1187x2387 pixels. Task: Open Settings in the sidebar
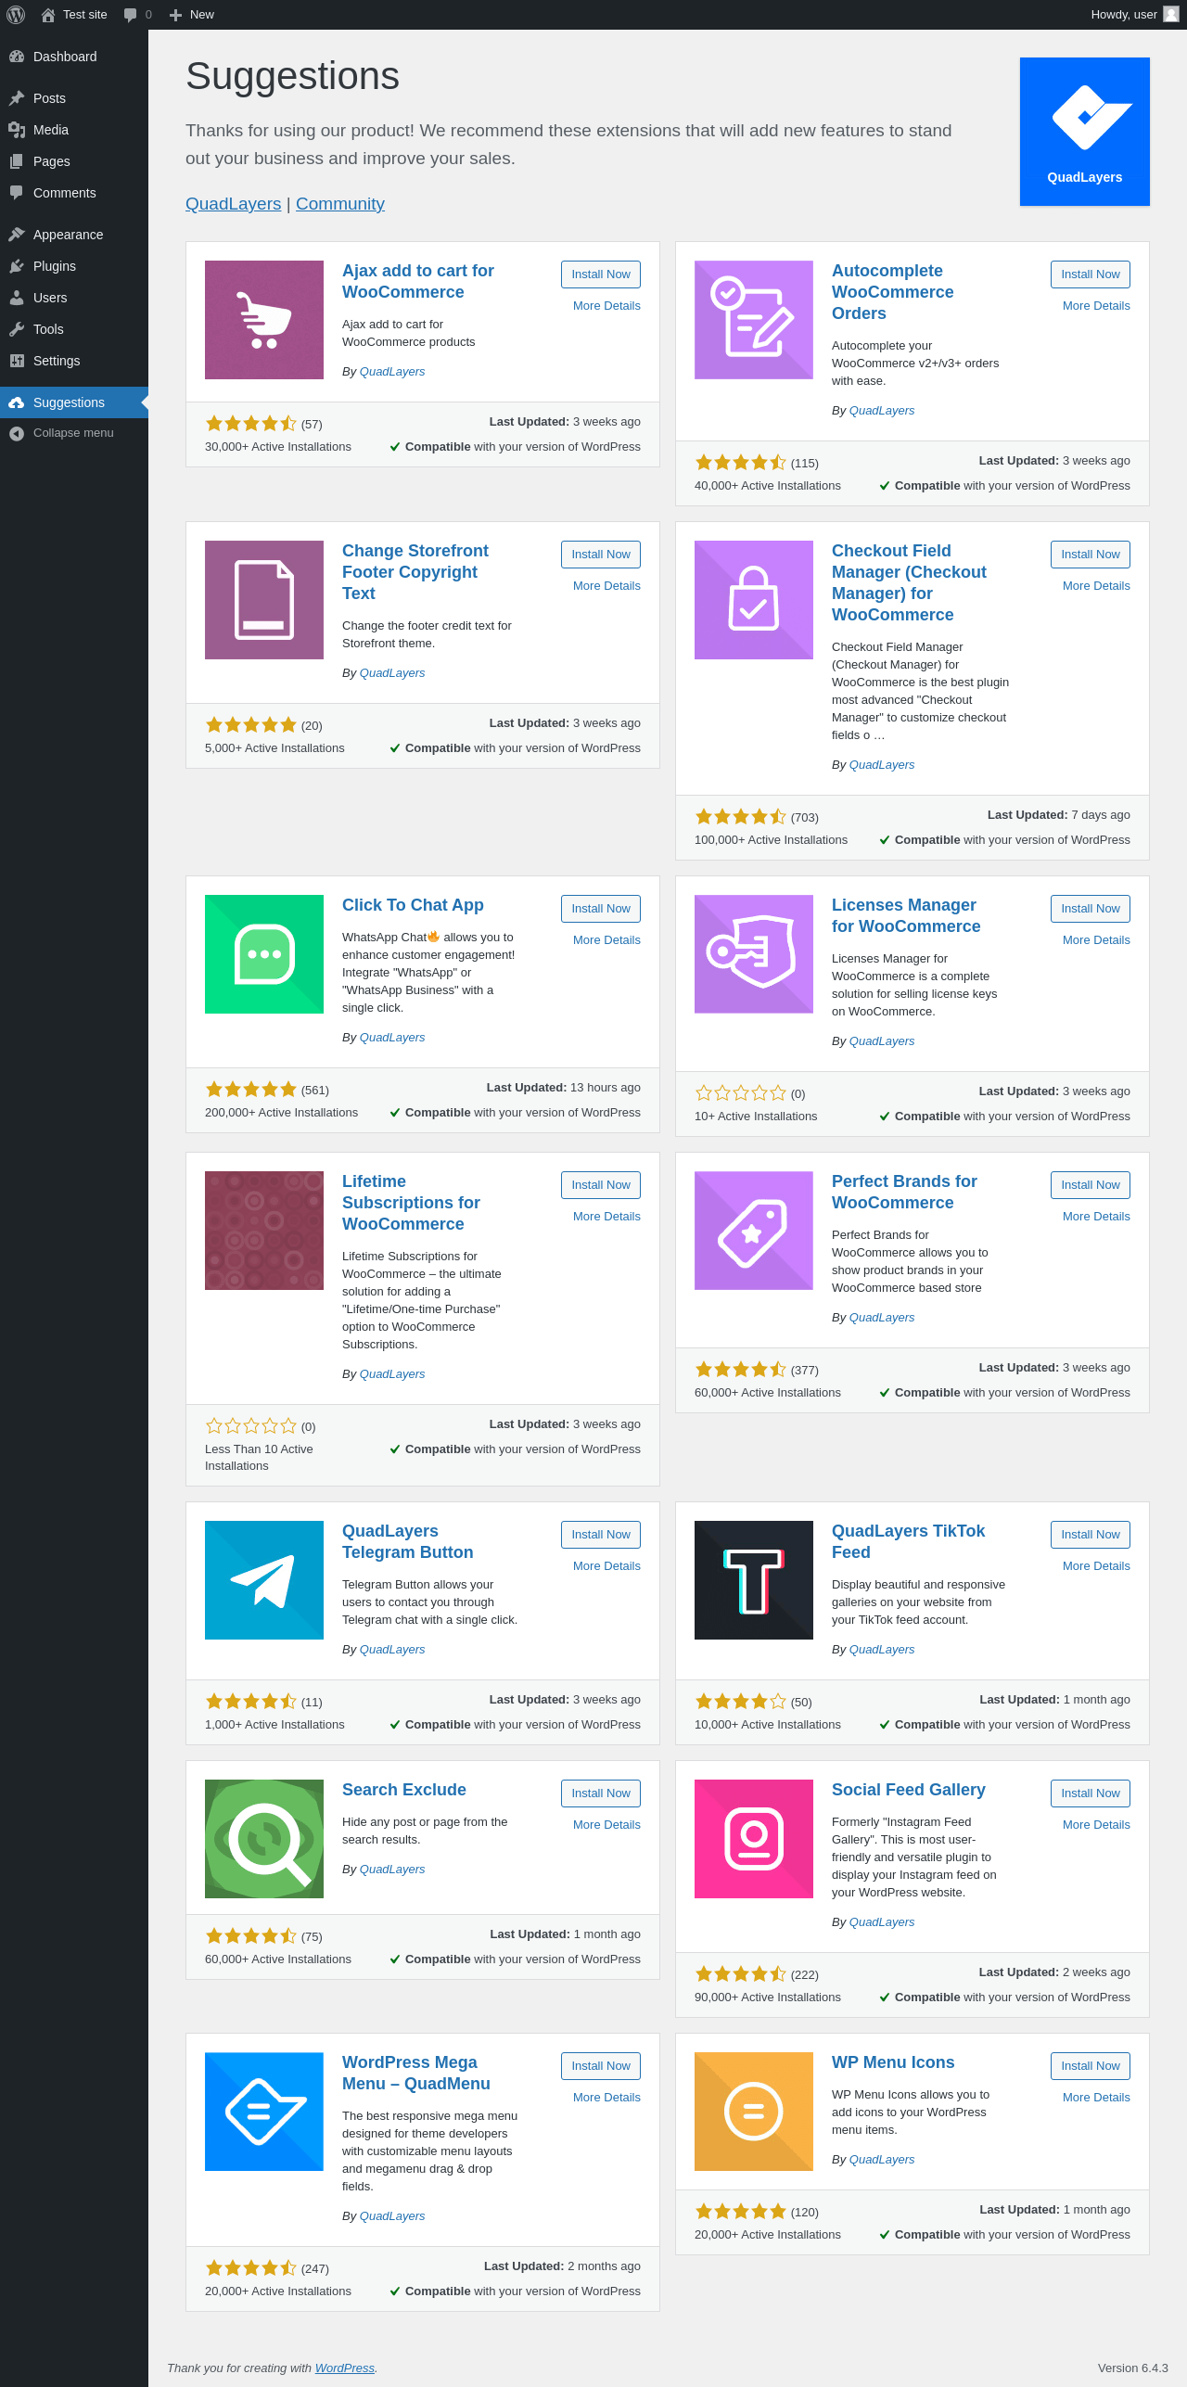[57, 361]
